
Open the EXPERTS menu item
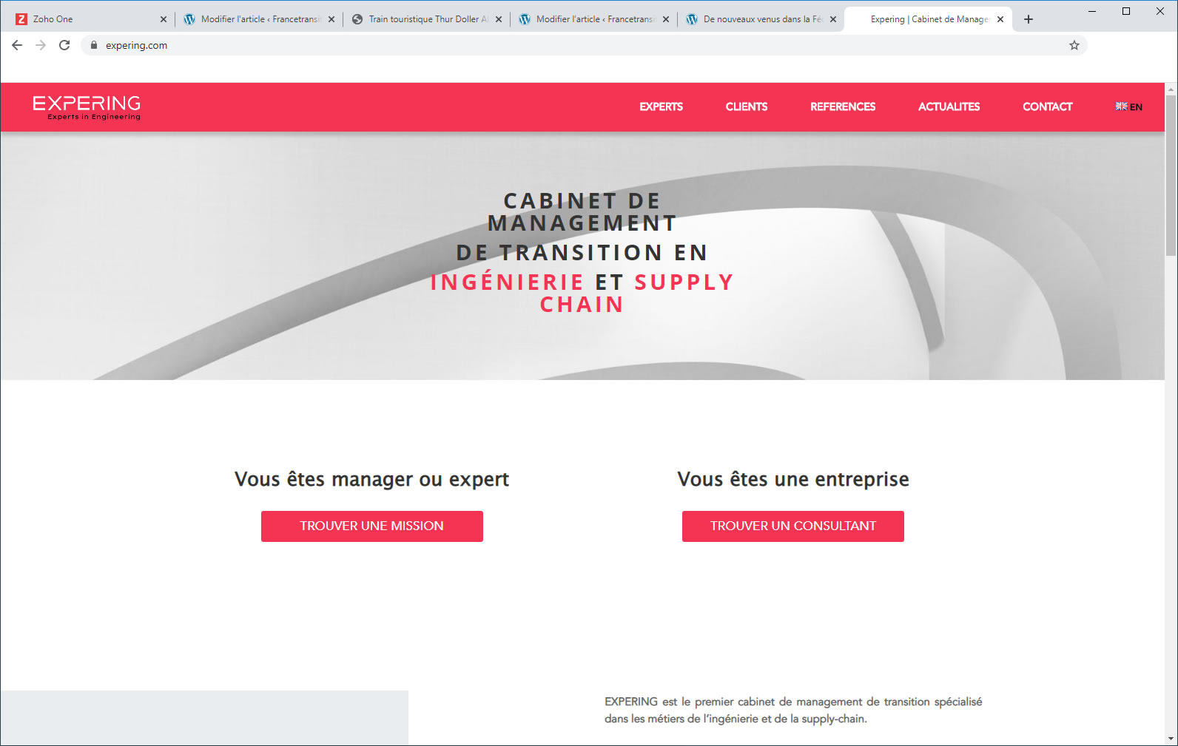click(x=661, y=107)
